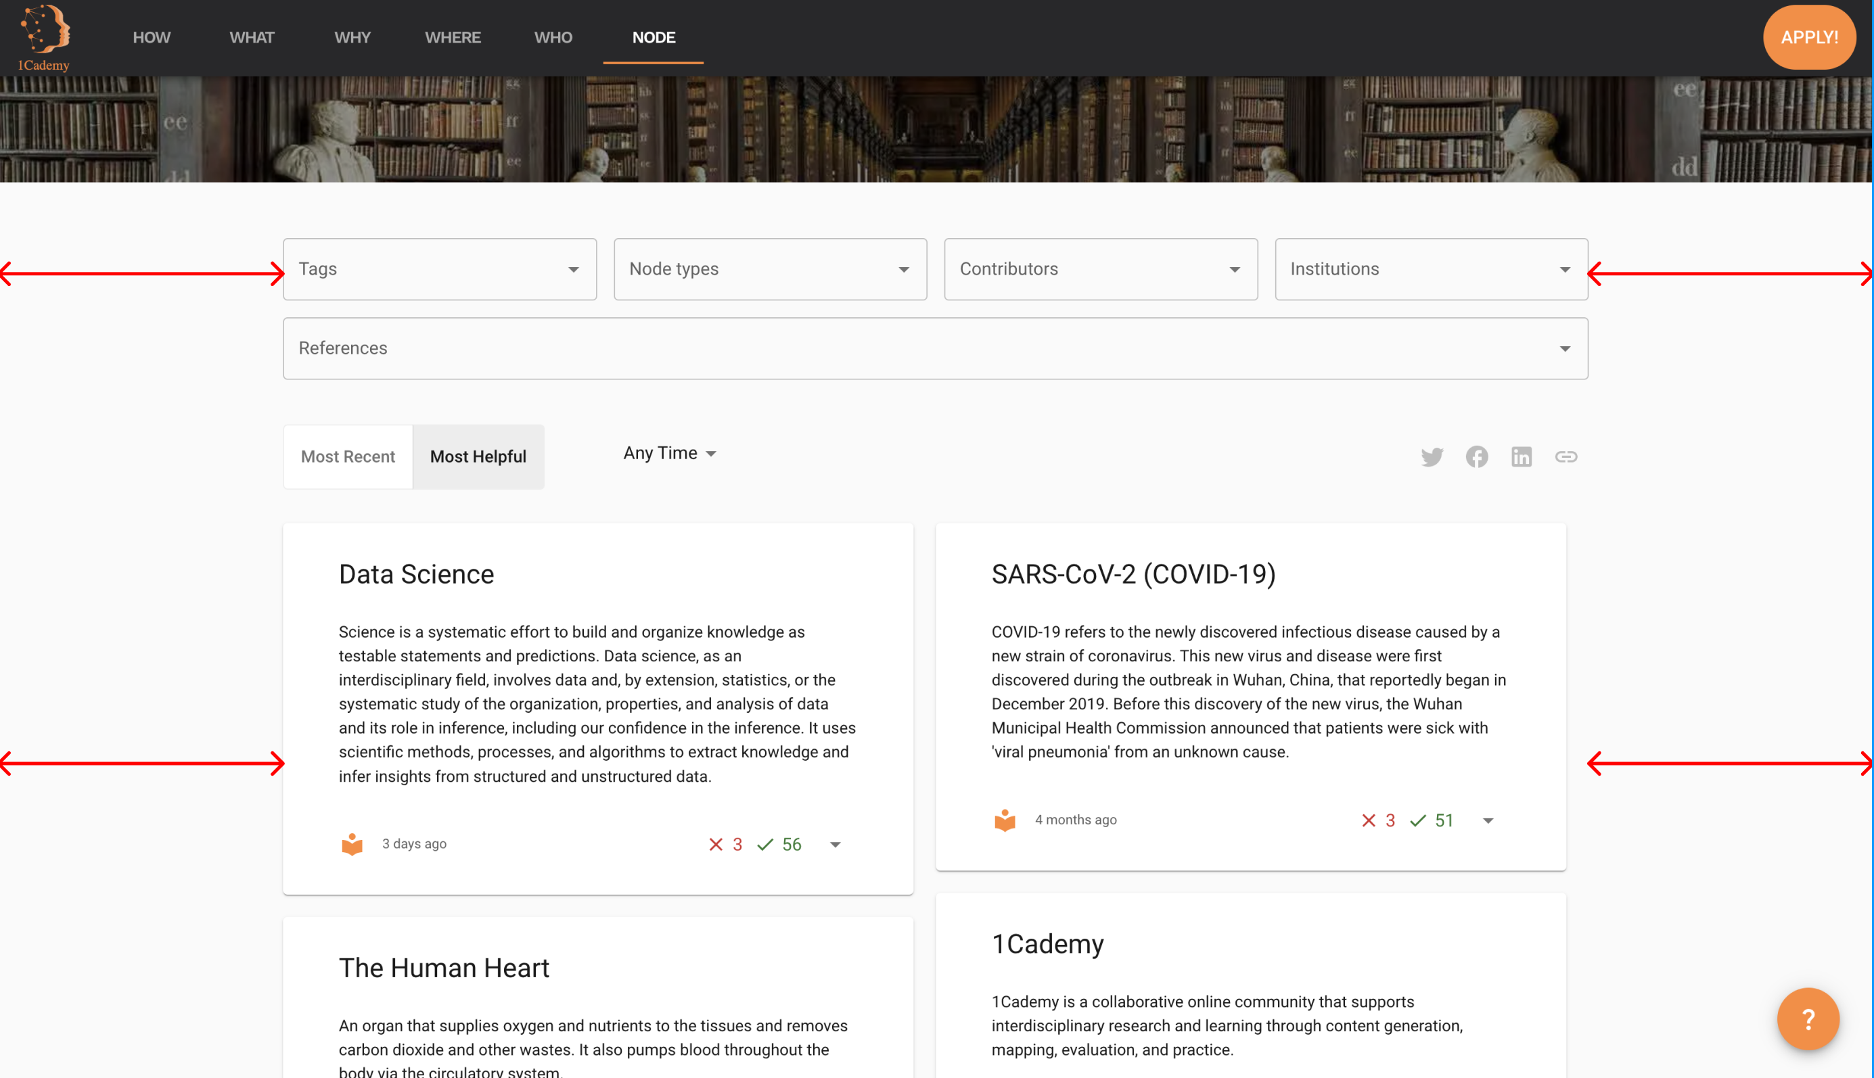Open the Tags dropdown

[440, 269]
